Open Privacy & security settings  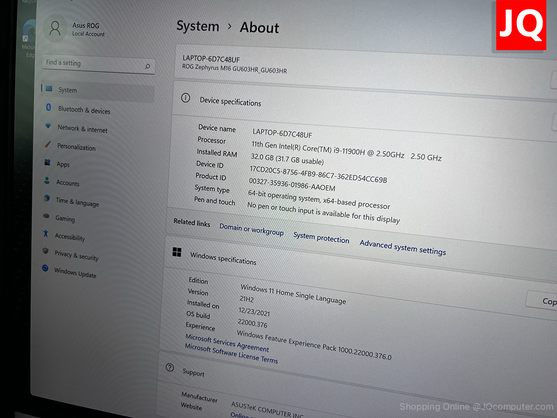tap(76, 255)
